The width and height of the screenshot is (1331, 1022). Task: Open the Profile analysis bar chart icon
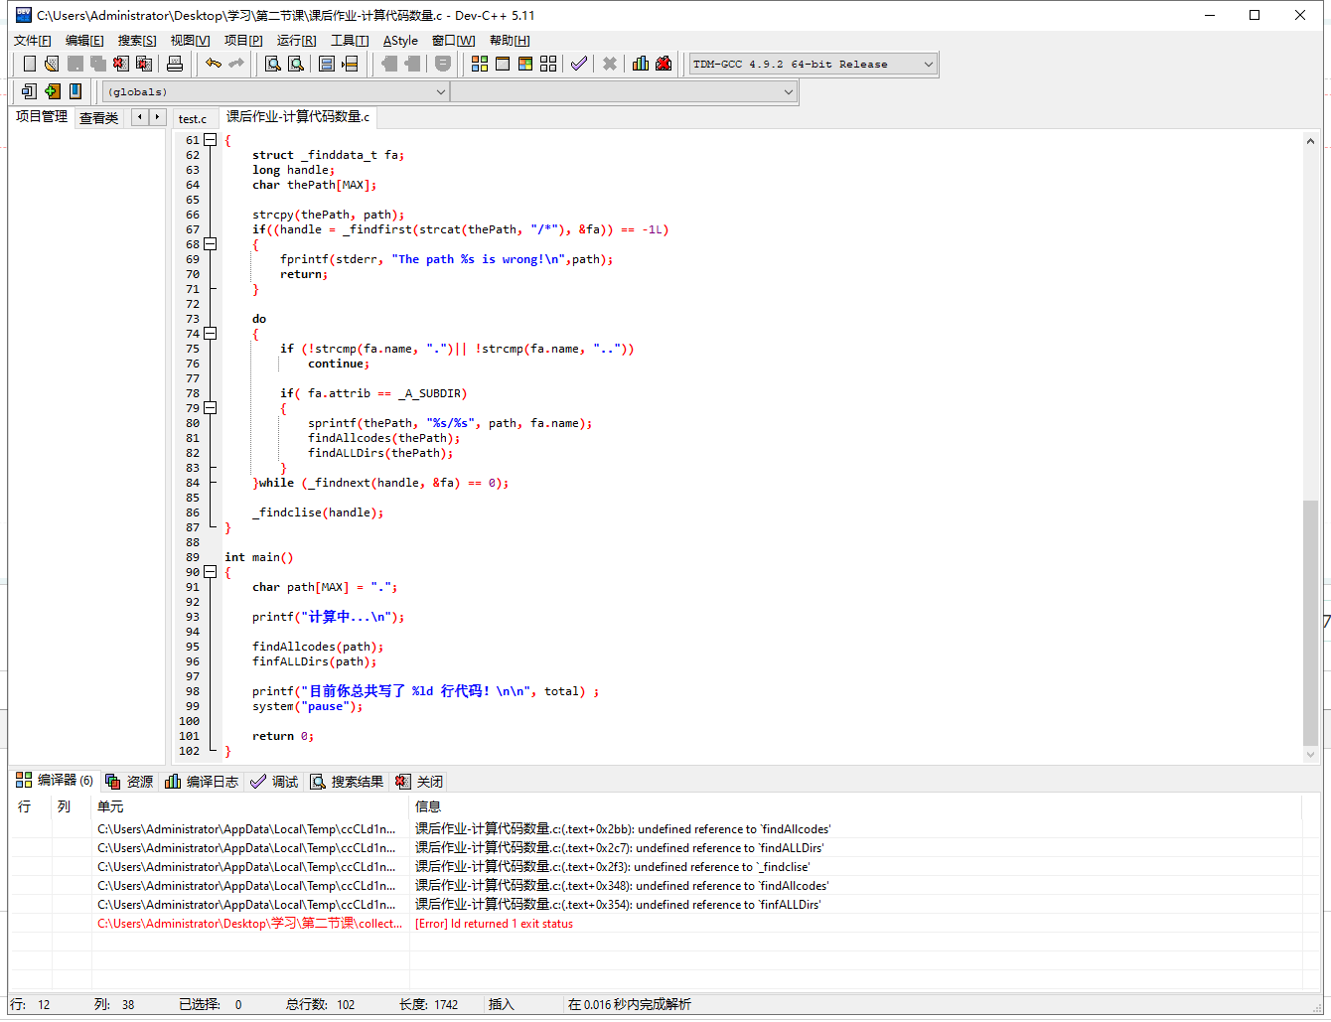(x=641, y=64)
